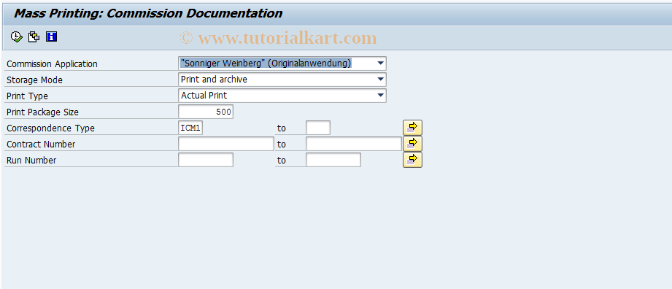Click the Get Variant icon
Image resolution: width=672 pixels, height=289 pixels.
[34, 37]
